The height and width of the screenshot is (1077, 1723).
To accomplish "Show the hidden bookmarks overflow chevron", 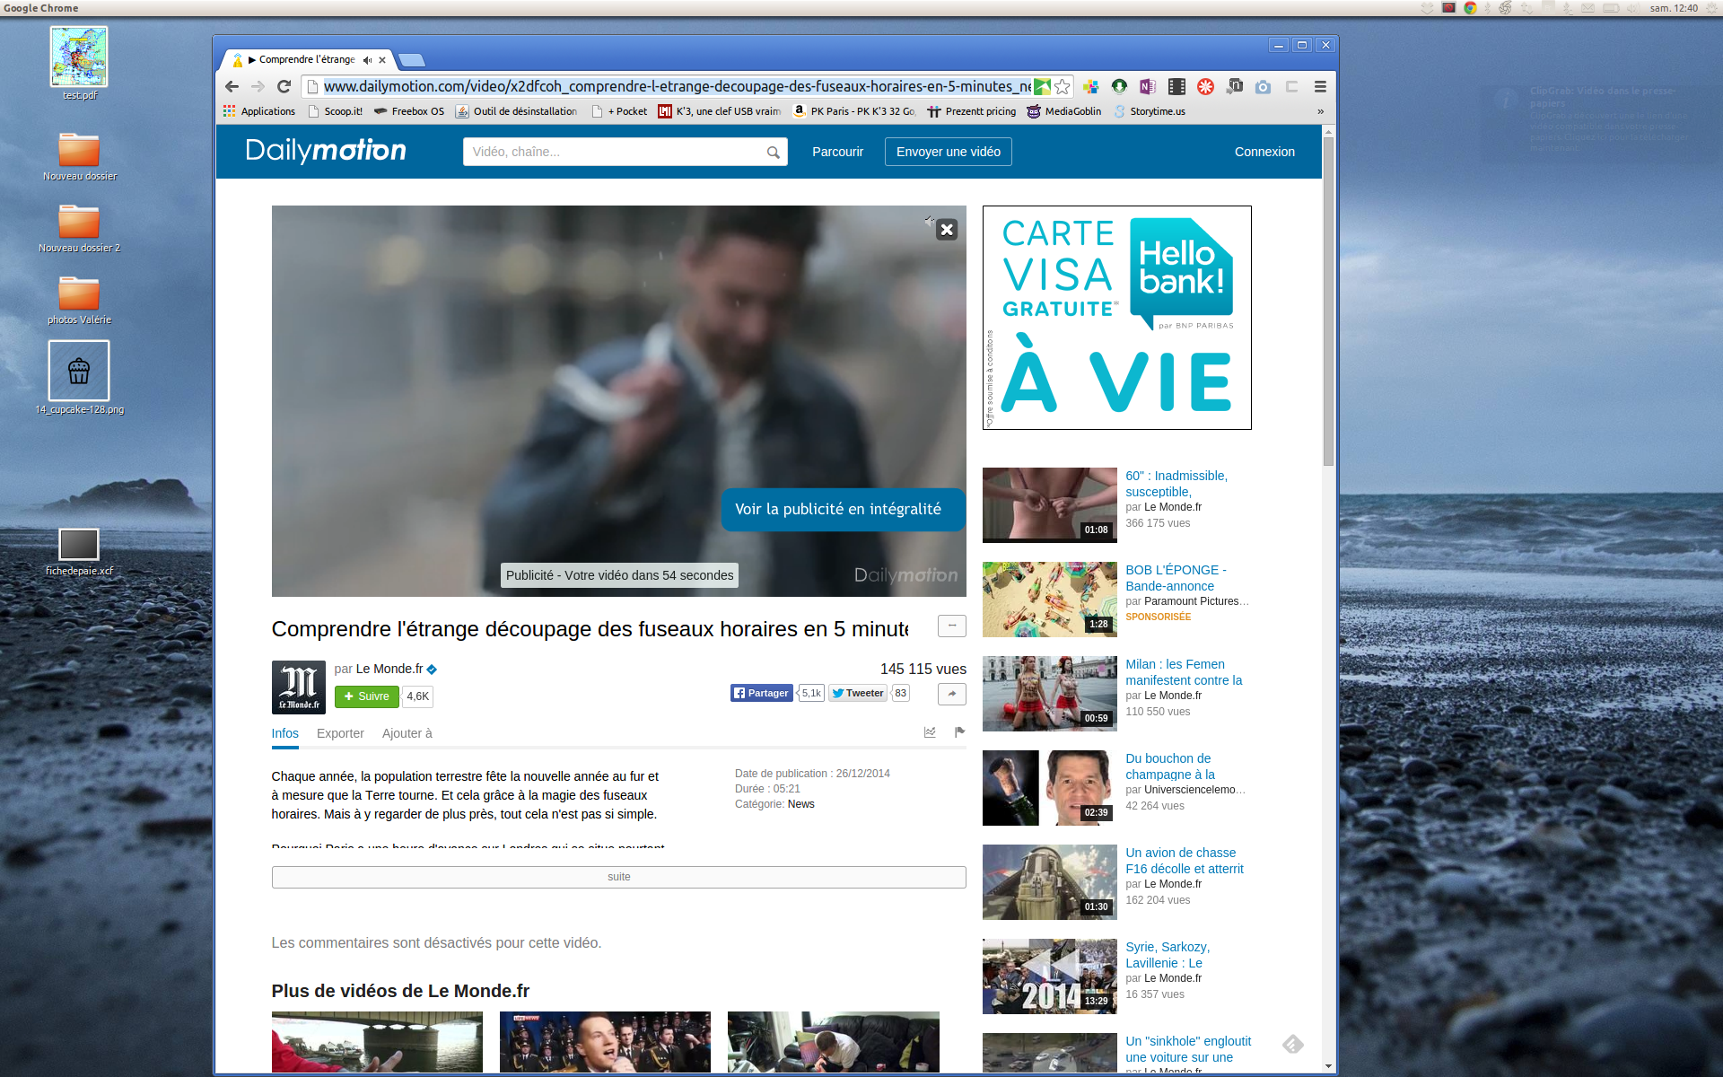I will [1320, 111].
